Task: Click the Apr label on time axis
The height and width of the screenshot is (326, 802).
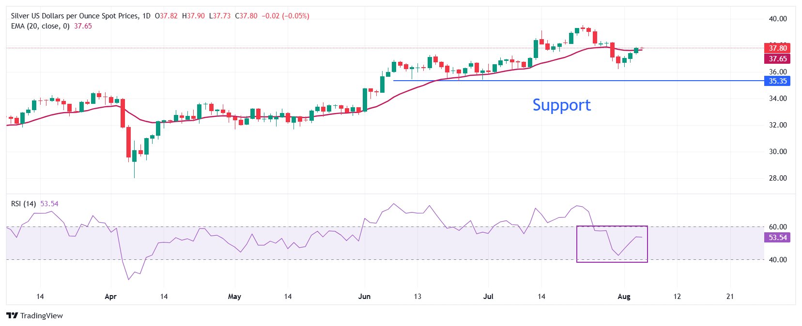Action: click(x=110, y=297)
